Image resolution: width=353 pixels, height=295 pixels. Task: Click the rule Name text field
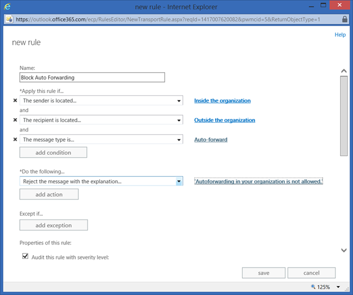click(x=92, y=77)
